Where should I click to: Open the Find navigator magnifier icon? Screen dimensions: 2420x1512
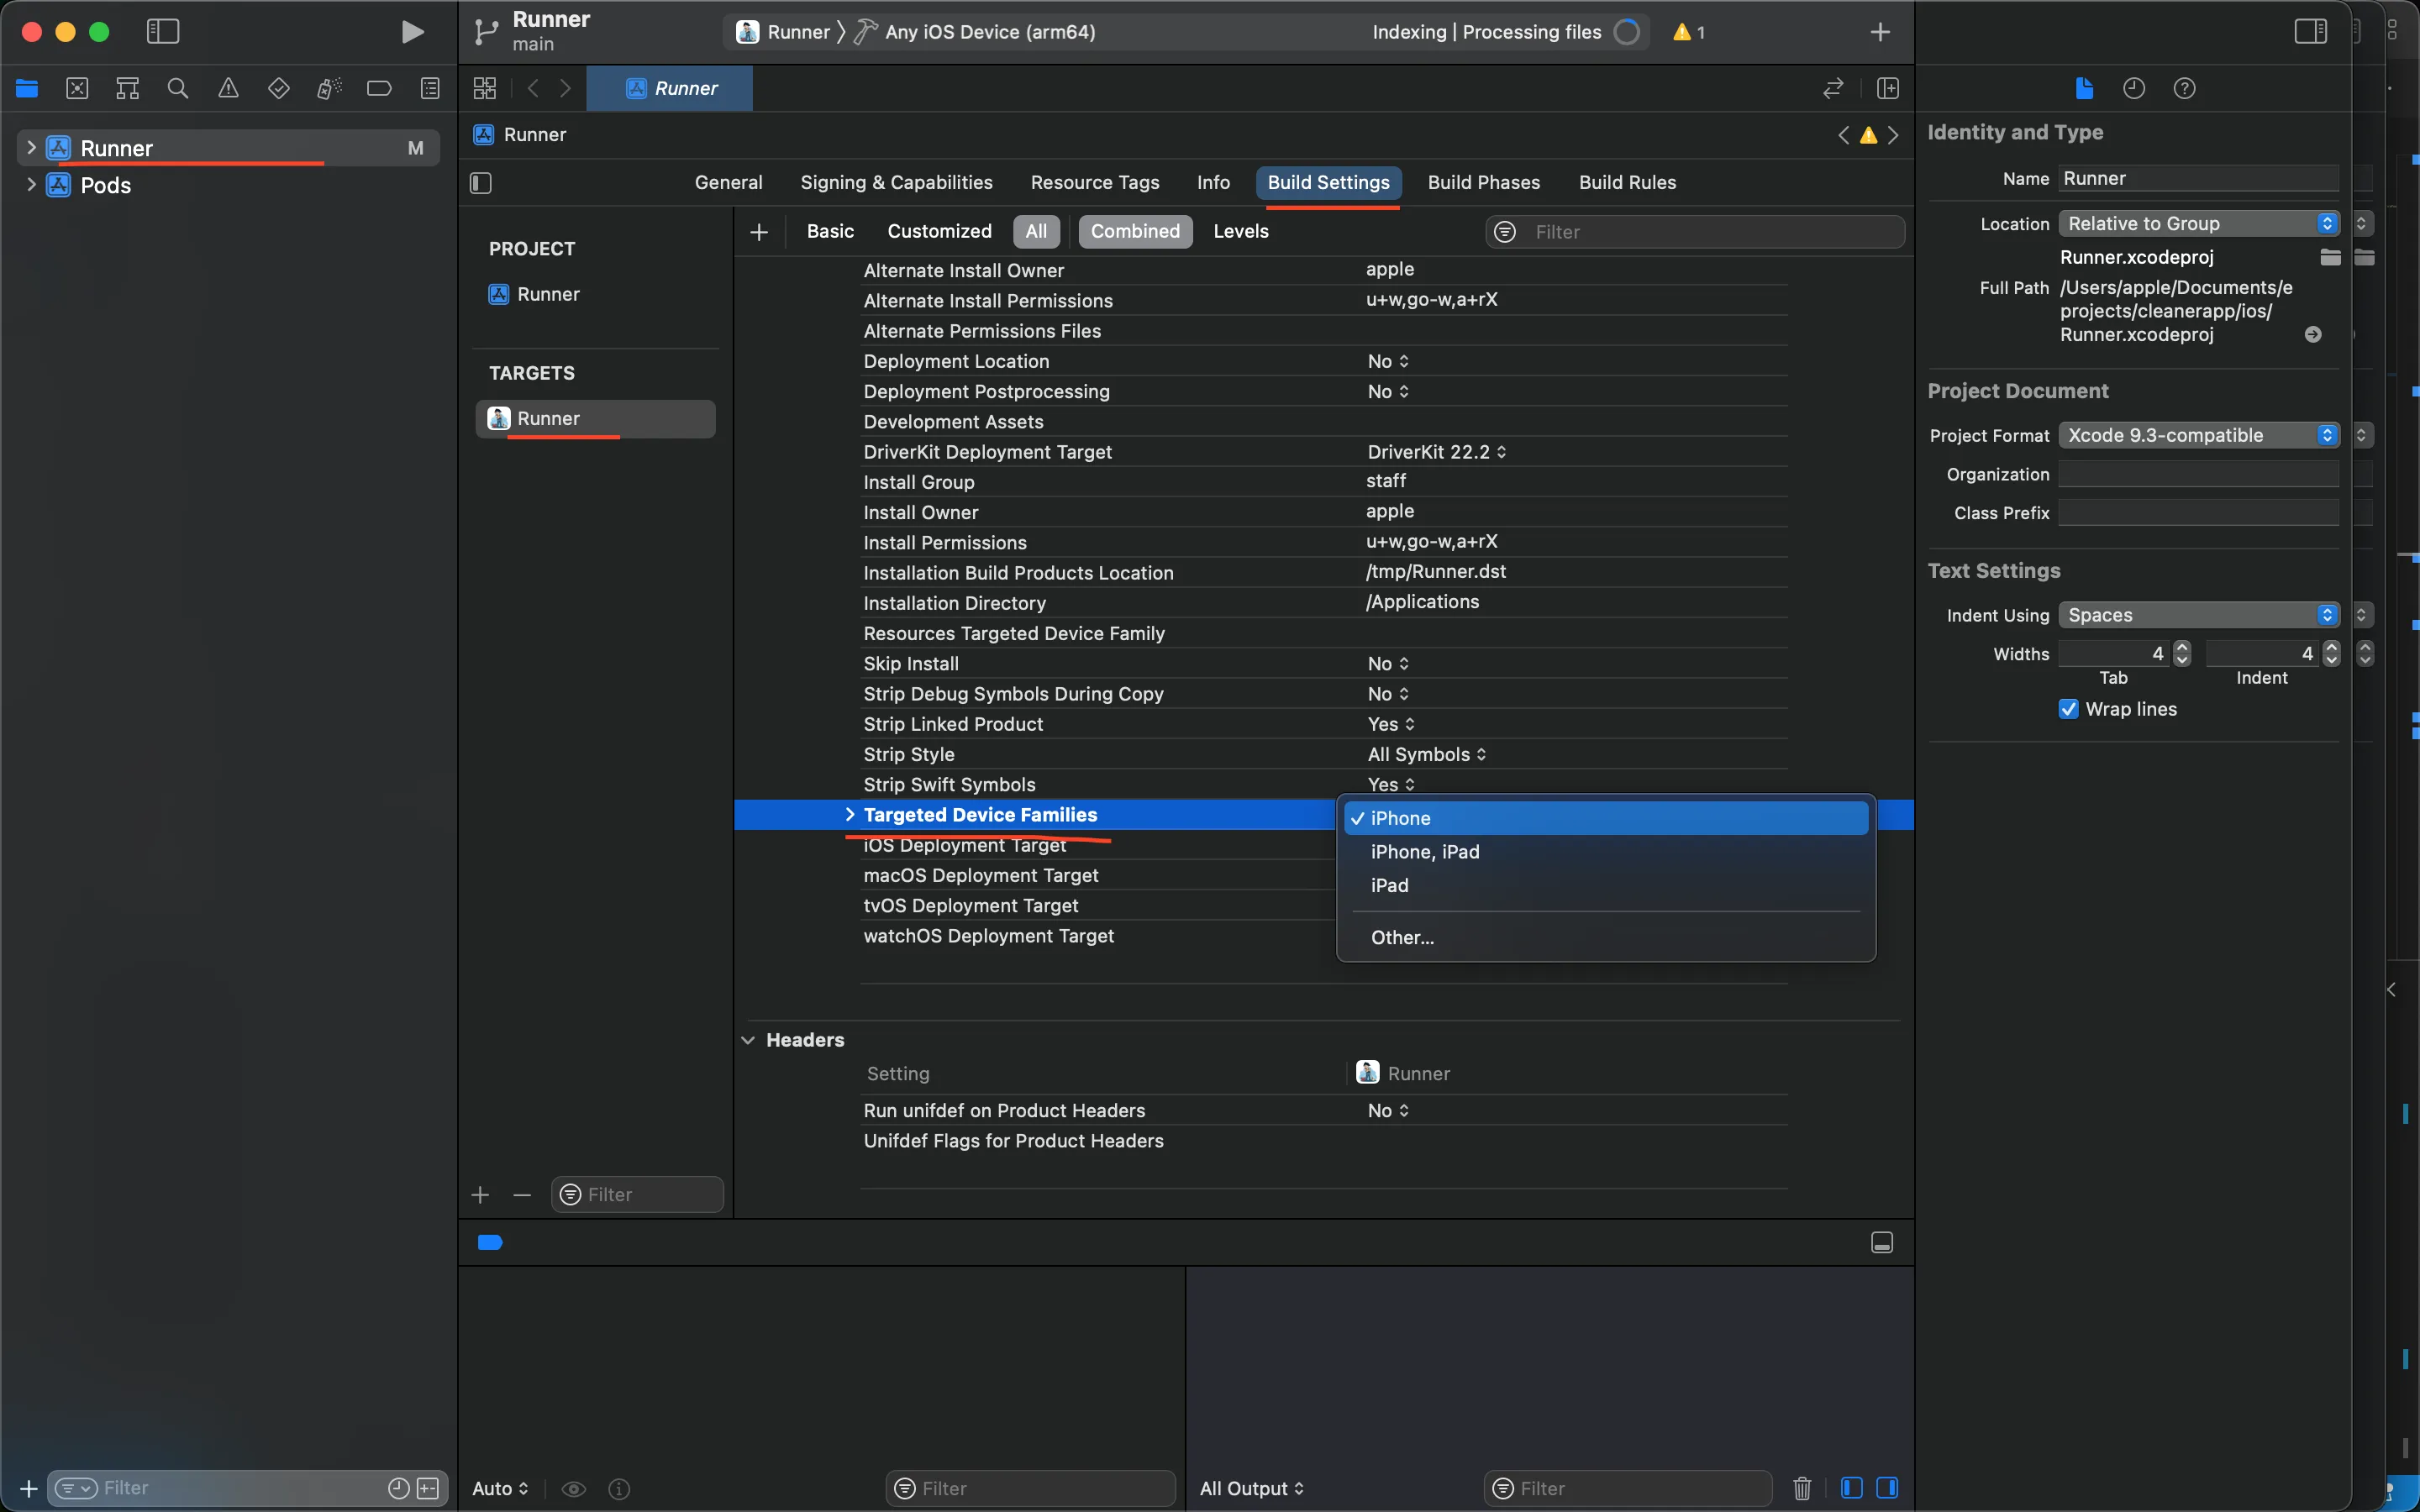click(x=178, y=88)
